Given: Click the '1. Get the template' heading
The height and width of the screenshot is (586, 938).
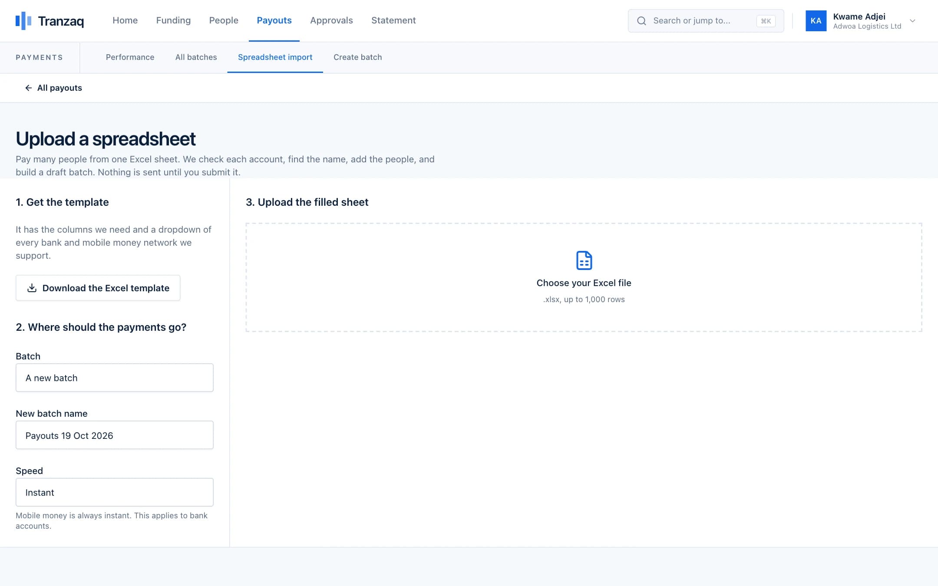Looking at the screenshot, I should click(x=62, y=202).
